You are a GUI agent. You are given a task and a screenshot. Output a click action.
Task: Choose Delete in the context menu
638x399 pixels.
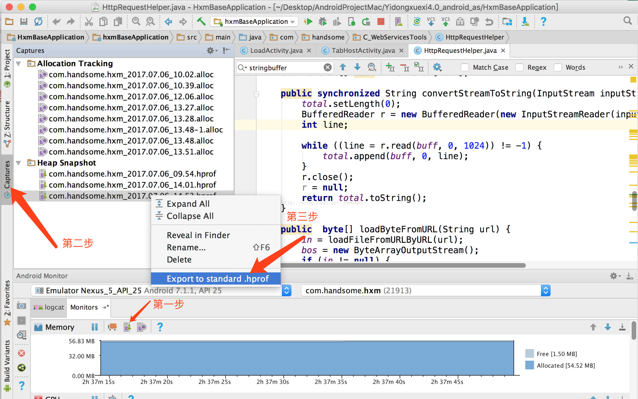click(x=215, y=260)
